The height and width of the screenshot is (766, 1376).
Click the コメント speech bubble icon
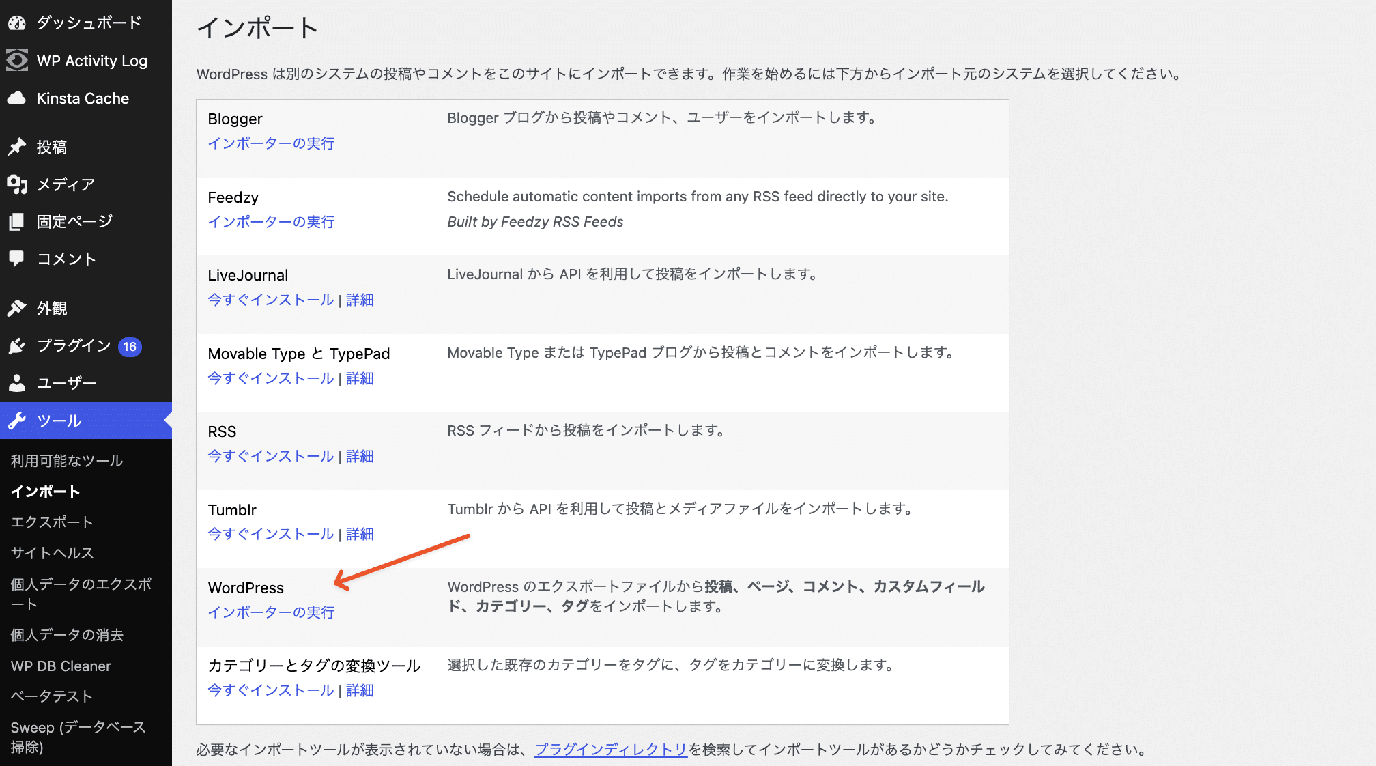(17, 258)
